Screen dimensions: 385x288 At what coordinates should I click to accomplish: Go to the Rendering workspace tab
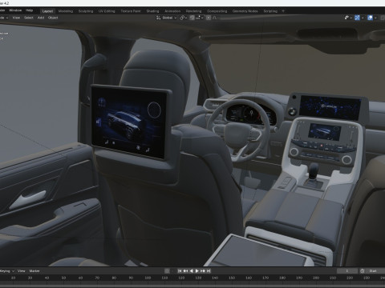coord(193,11)
